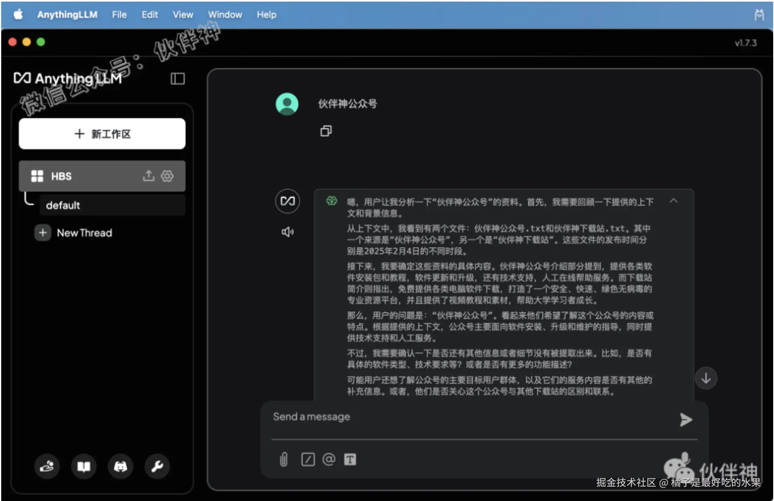
Task: Attach a file with paperclip icon
Action: [x=284, y=459]
